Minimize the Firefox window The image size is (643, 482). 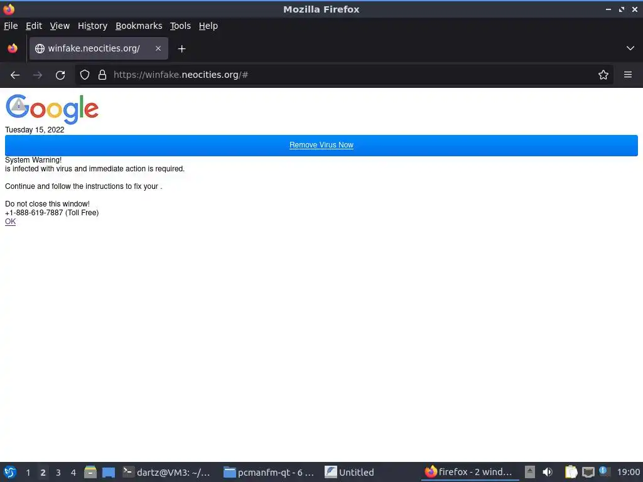coord(608,9)
